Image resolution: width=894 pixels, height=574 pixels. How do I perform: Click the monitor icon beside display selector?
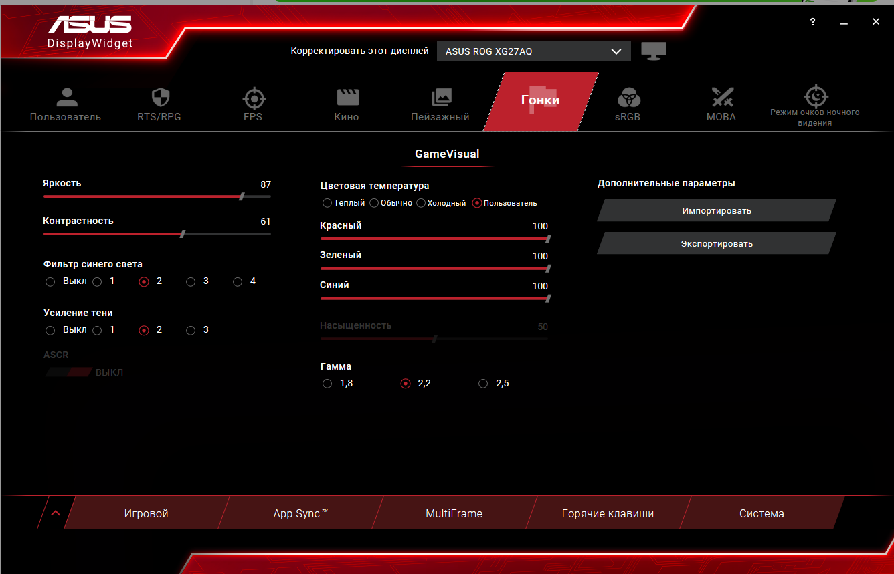pos(653,51)
